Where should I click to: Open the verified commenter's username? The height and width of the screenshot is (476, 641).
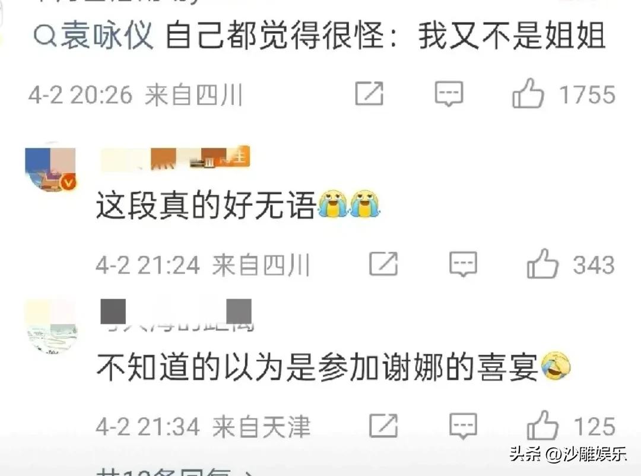pos(175,158)
